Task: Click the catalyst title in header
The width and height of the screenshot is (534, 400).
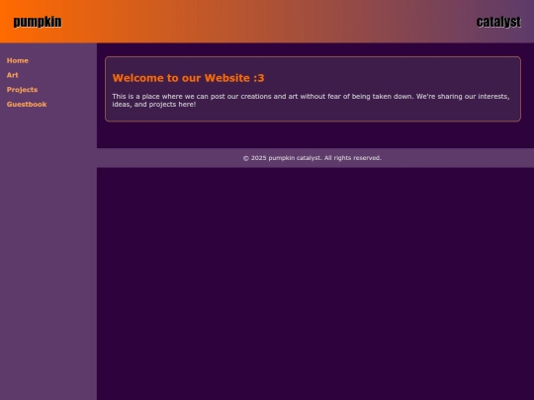Action: click(498, 22)
